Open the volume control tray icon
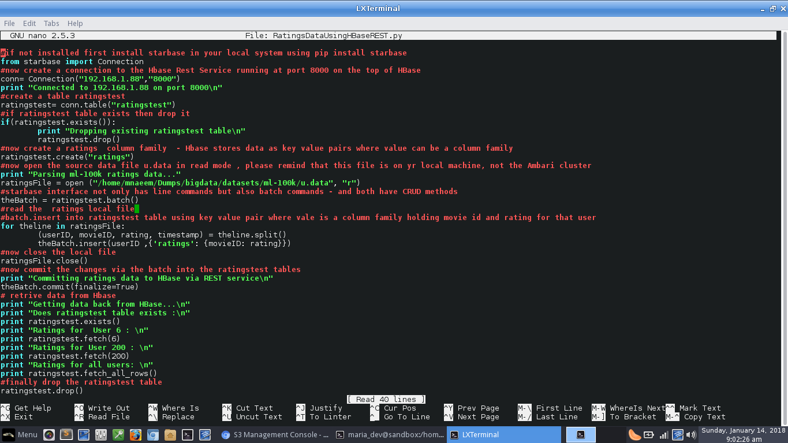The width and height of the screenshot is (788, 443). click(691, 434)
